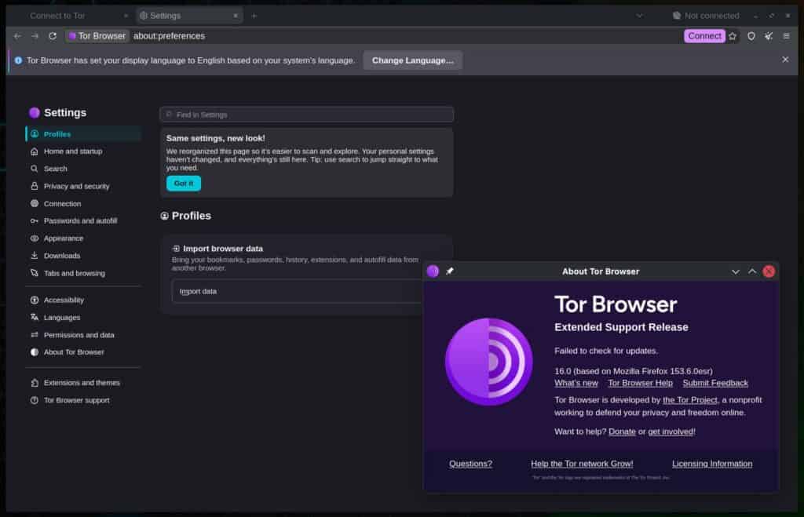The image size is (804, 517).
Task: Click the large Tor onion logo in About dialog
Action: point(488,362)
